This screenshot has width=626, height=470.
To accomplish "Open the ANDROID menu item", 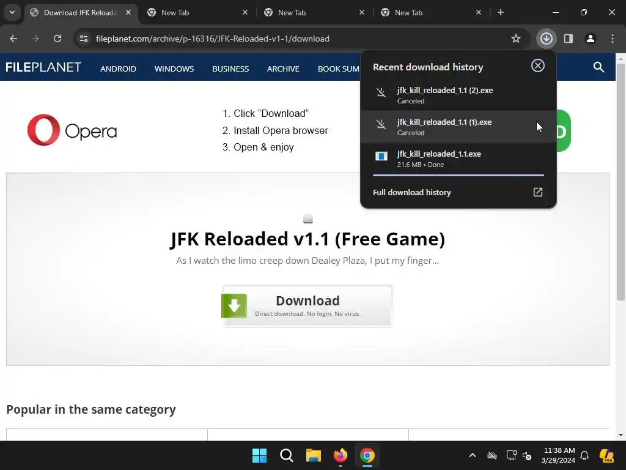I will coord(118,69).
